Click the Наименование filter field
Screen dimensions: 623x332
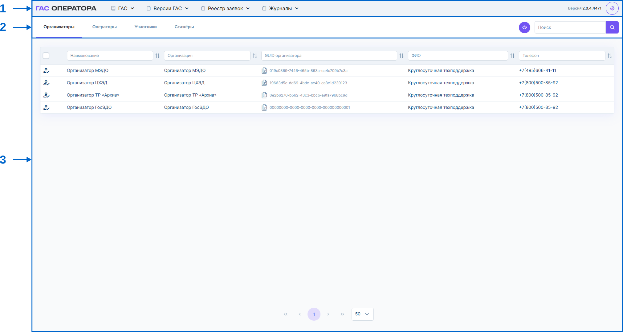click(110, 56)
